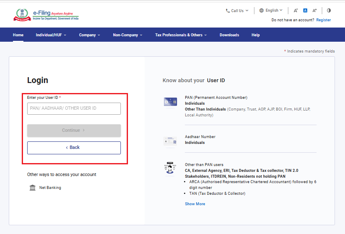Click 'PAN (Permanent Account Number)' text
Image resolution: width=345 pixels, height=234 pixels.
(x=216, y=98)
